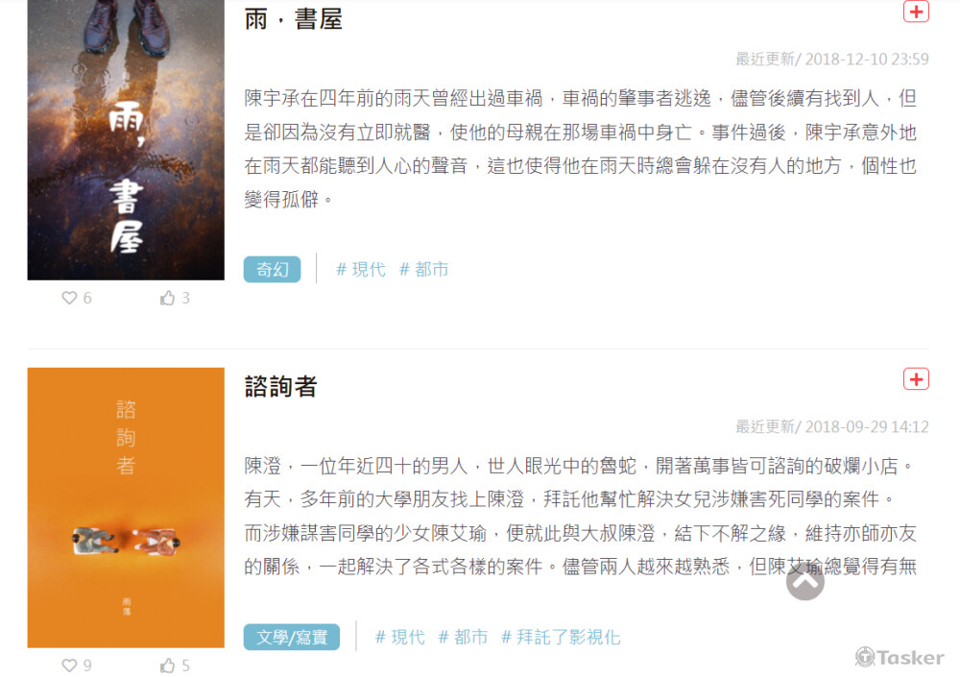Screen dimensions: 960x677
Task: Click the round scroll-to-top arrow button
Action: coord(805,582)
